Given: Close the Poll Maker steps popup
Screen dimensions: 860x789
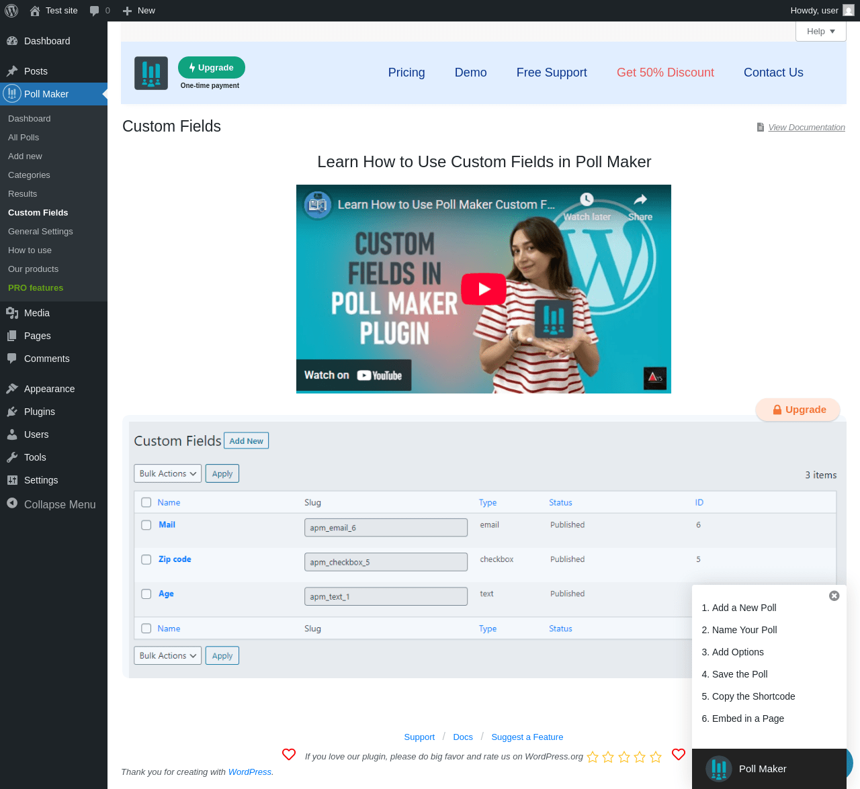Looking at the screenshot, I should (x=834, y=596).
